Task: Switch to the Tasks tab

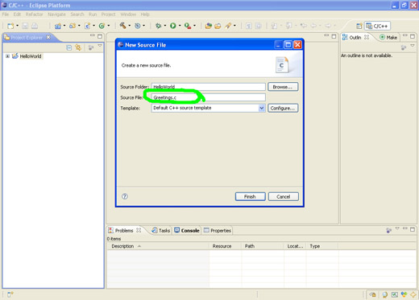Action: coord(161,231)
